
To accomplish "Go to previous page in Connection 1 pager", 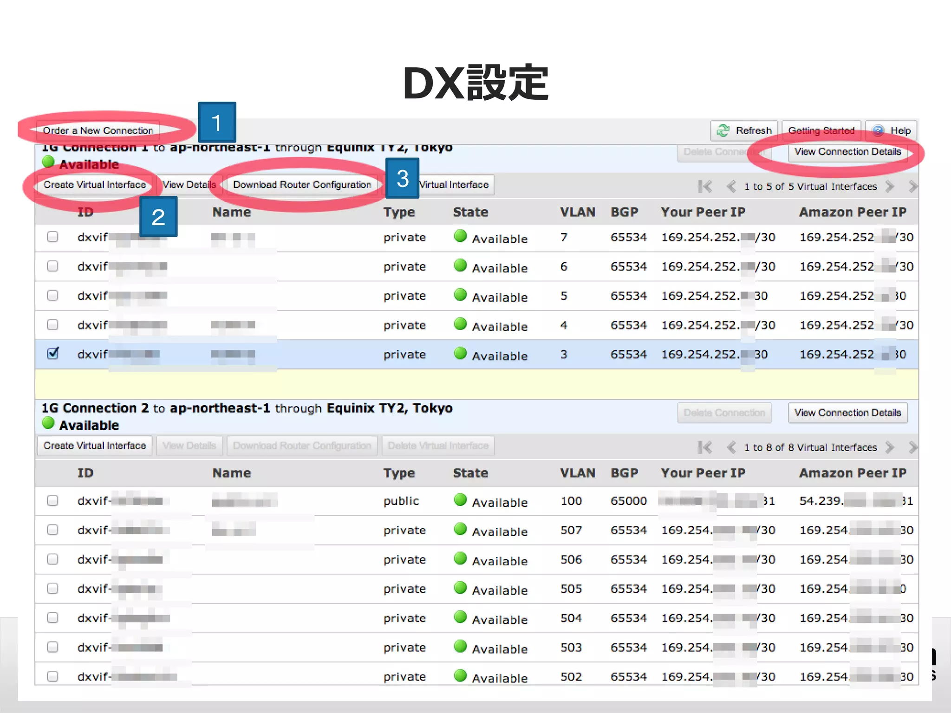I will (x=731, y=186).
